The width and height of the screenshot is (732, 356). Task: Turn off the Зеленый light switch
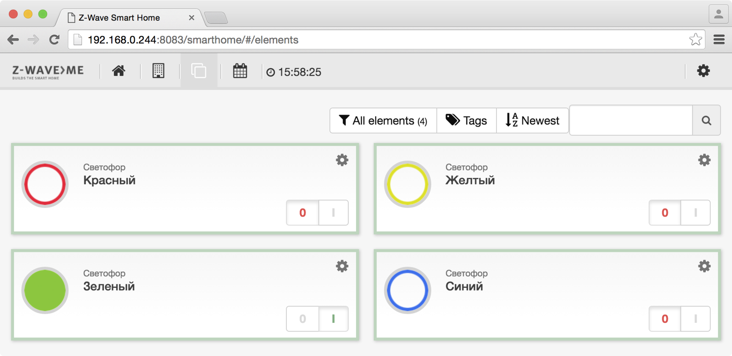(x=302, y=319)
